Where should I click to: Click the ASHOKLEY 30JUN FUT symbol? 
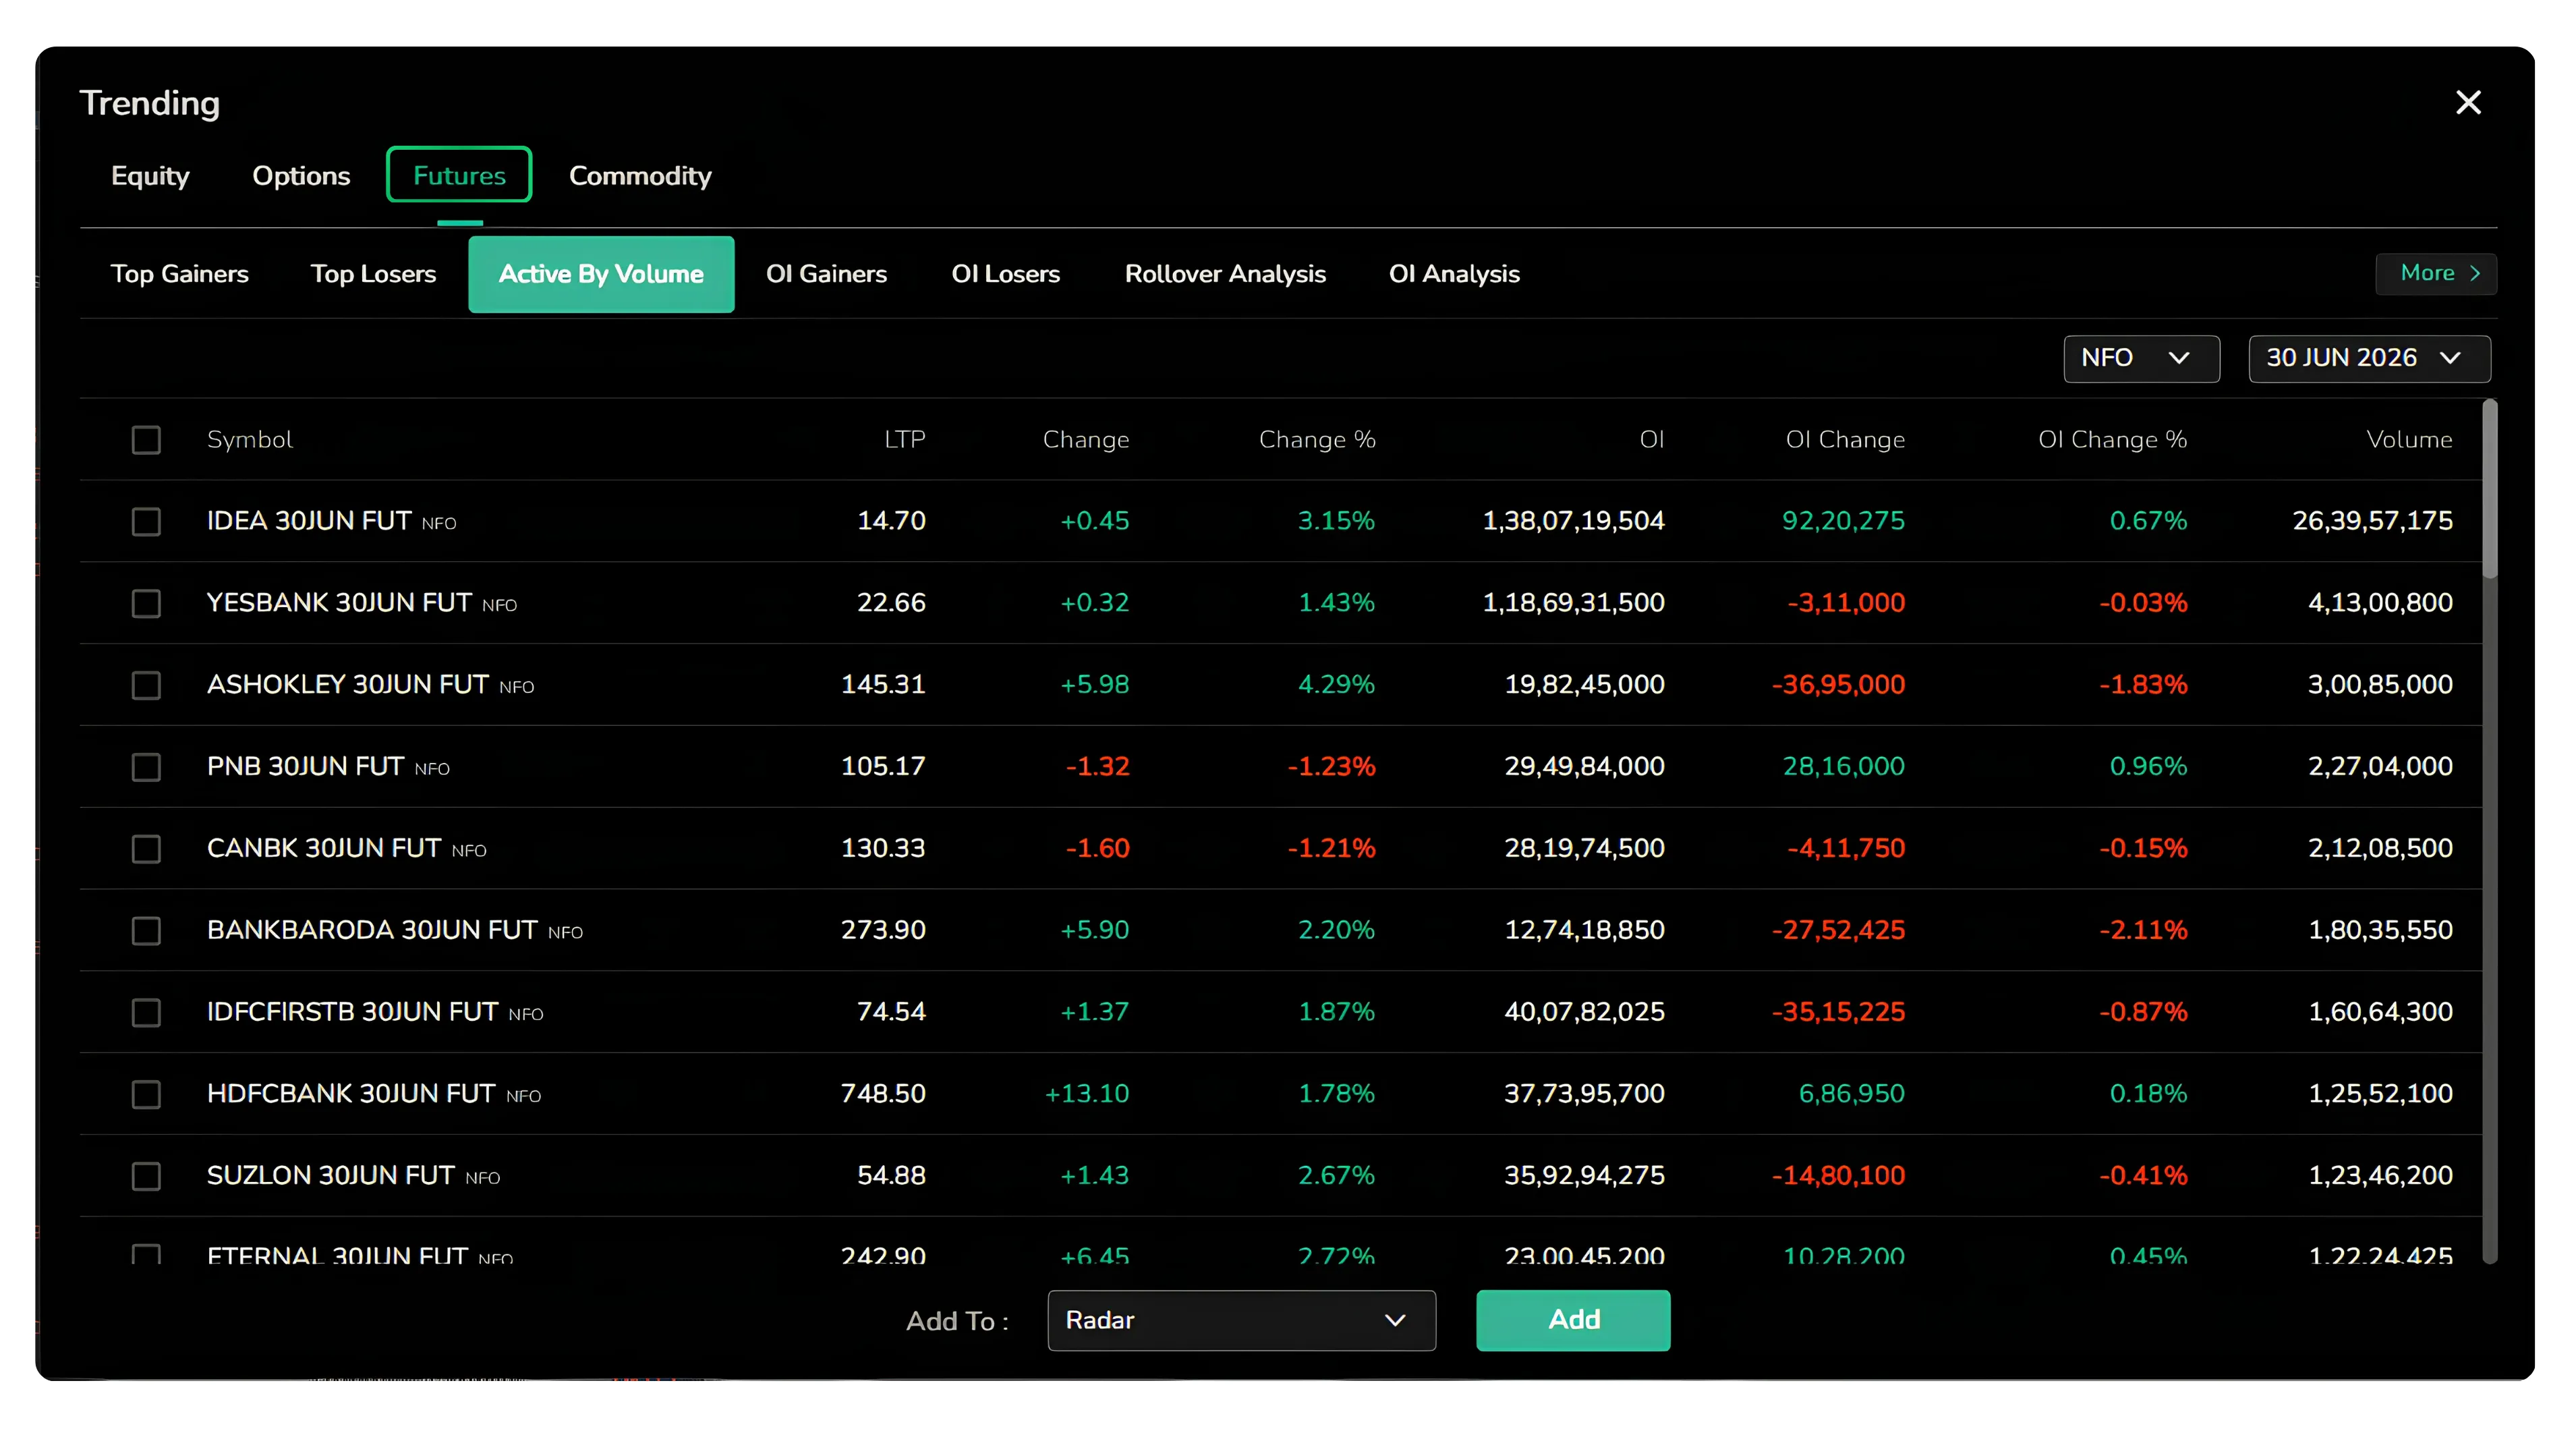pos(348,685)
